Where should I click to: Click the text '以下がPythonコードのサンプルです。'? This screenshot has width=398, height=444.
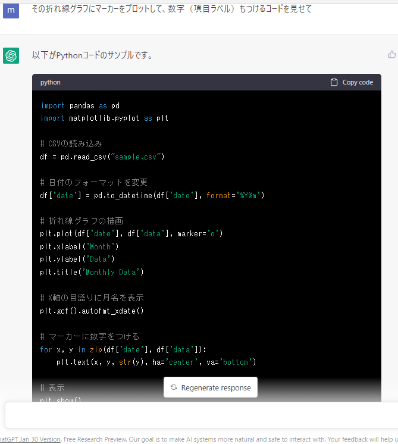(93, 55)
